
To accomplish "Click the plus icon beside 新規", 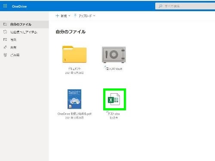I will [57, 15].
